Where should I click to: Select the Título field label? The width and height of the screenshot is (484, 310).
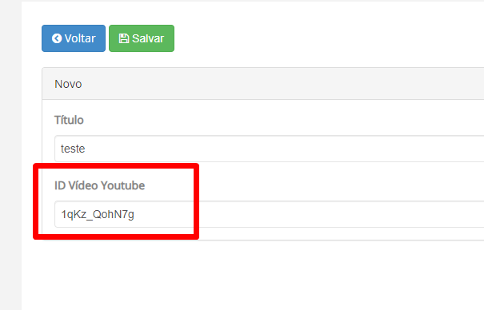coord(69,120)
